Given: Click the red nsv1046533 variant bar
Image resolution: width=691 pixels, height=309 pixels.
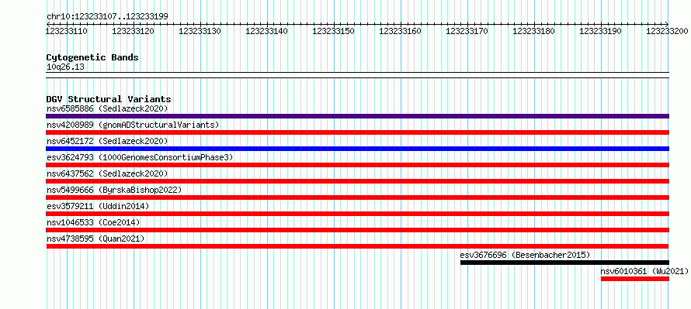Looking at the screenshot, I should click(357, 230).
